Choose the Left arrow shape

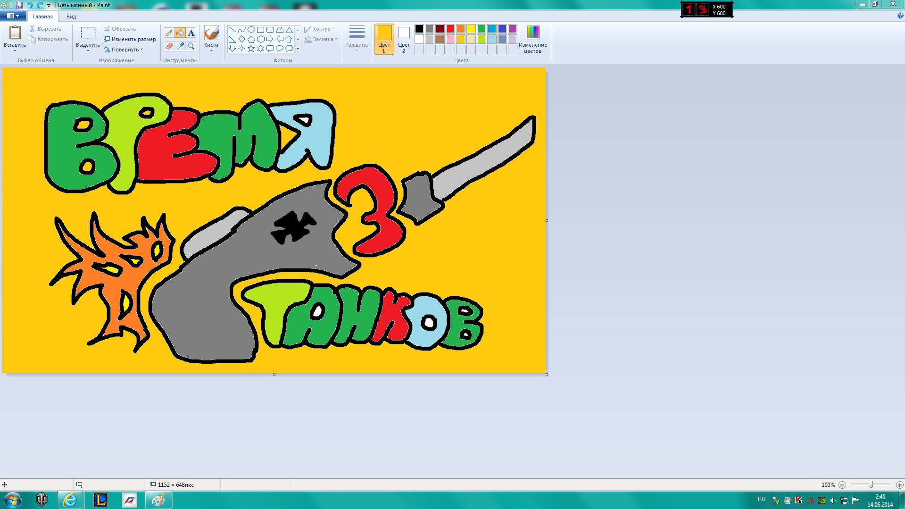pos(280,39)
